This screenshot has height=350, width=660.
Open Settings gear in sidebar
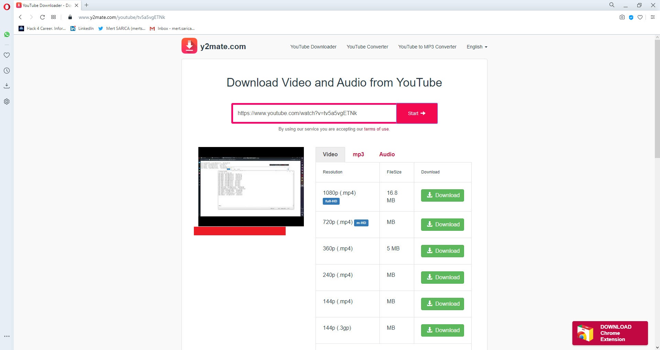click(x=7, y=101)
